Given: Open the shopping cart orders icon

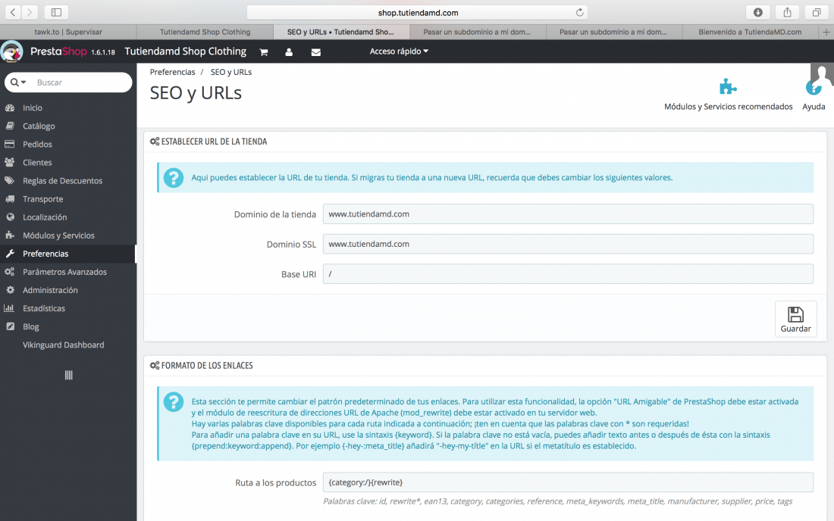Looking at the screenshot, I should coord(263,52).
